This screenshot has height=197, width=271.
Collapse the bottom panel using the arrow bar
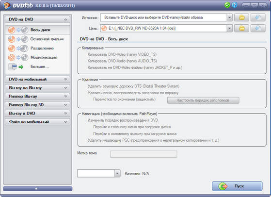(37, 189)
